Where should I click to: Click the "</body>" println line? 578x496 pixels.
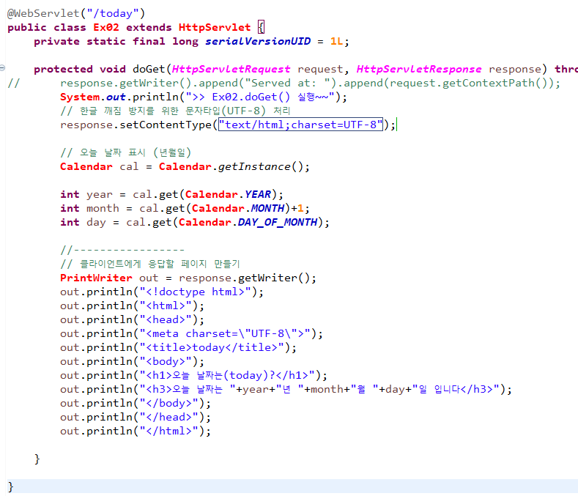[x=136, y=403]
